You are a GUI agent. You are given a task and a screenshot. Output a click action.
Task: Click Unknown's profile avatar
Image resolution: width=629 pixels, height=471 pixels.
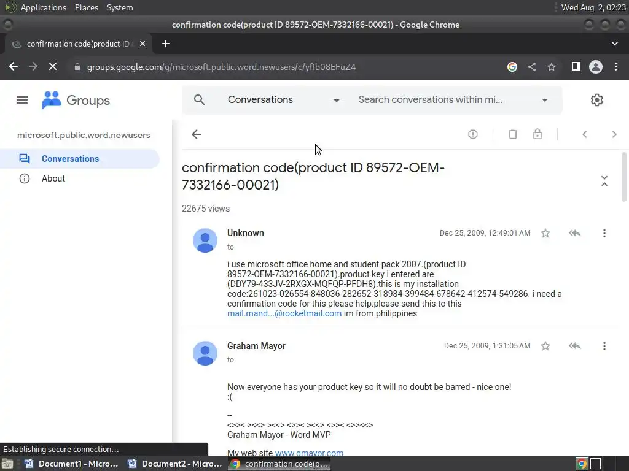pos(205,240)
